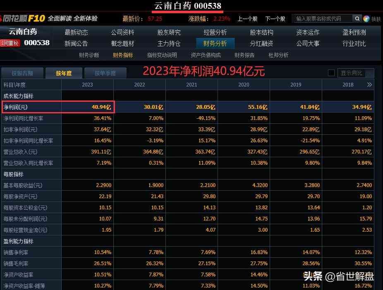Image resolution: width=383 pixels, height=290 pixels.
Task: Click the red 问董秘 badge
Action: [x=10, y=43]
